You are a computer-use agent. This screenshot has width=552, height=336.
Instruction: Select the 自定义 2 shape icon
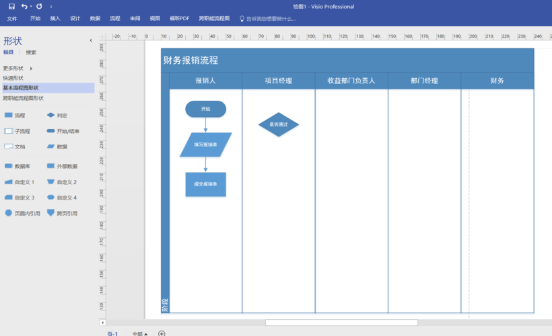50,181
